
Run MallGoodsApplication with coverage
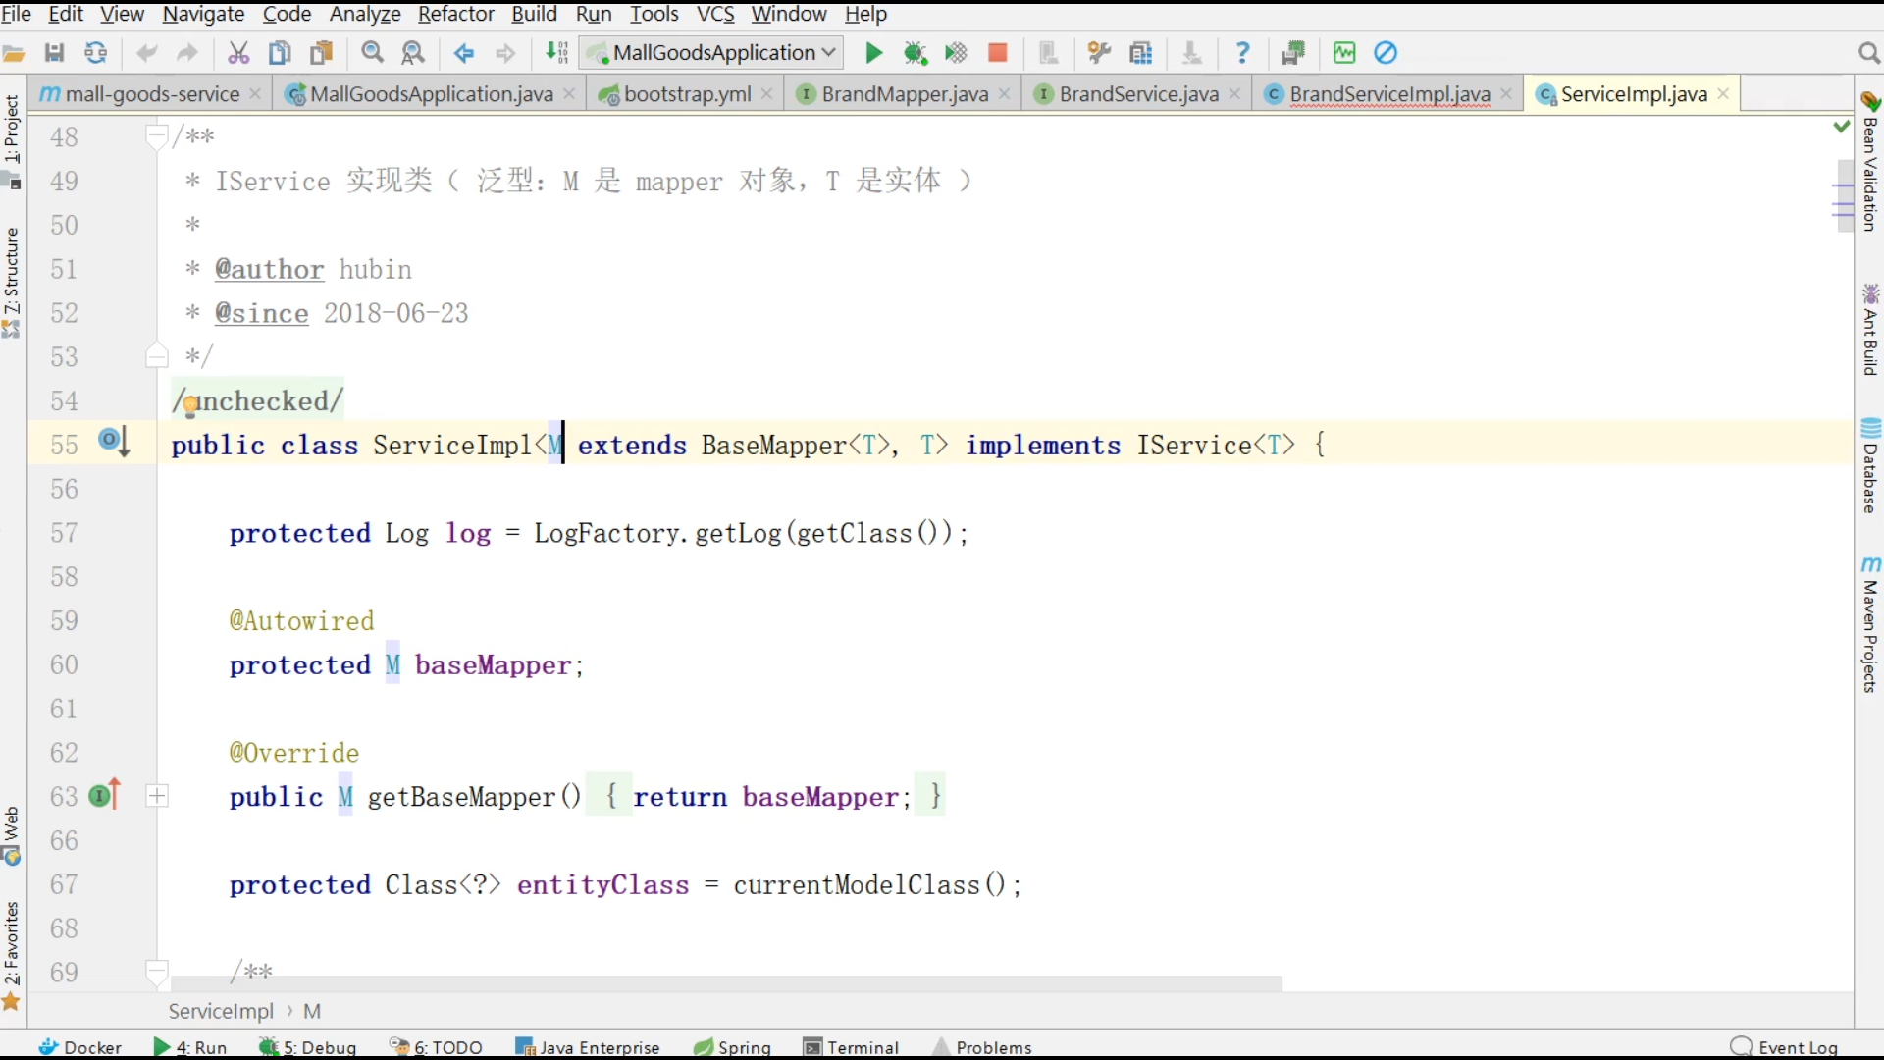[x=956, y=52]
